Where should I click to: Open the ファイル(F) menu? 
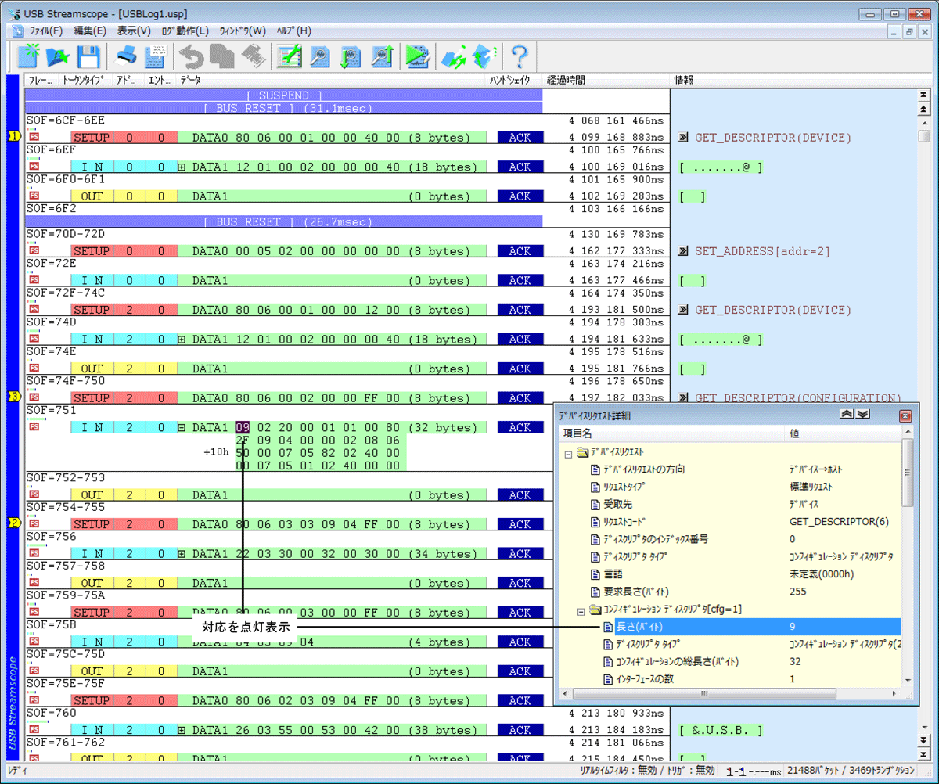pyautogui.click(x=45, y=31)
